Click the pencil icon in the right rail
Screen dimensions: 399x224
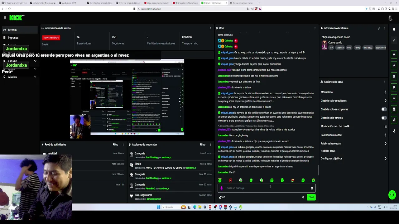pyautogui.click(x=394, y=40)
